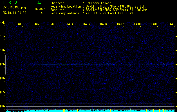177x112 pixels.
Task: Click time marker 0431
Action: pos(19,24)
